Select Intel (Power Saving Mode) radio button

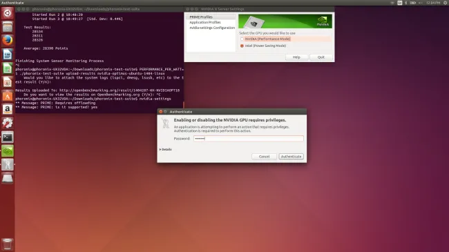tap(242, 46)
